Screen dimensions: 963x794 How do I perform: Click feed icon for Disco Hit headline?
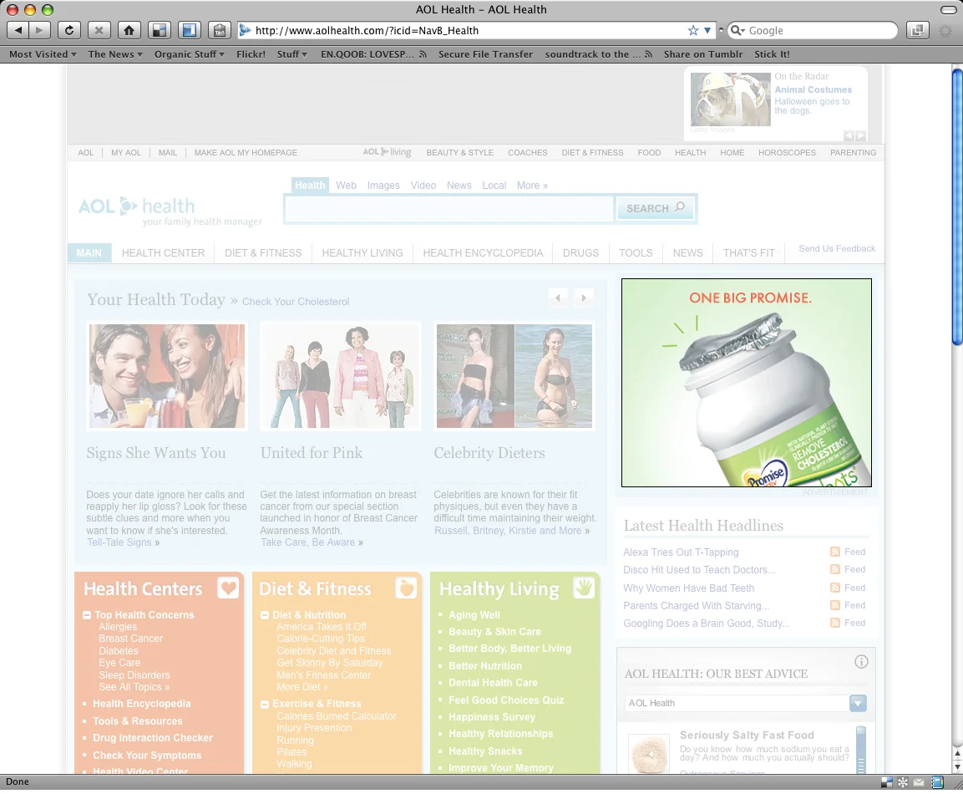point(834,570)
